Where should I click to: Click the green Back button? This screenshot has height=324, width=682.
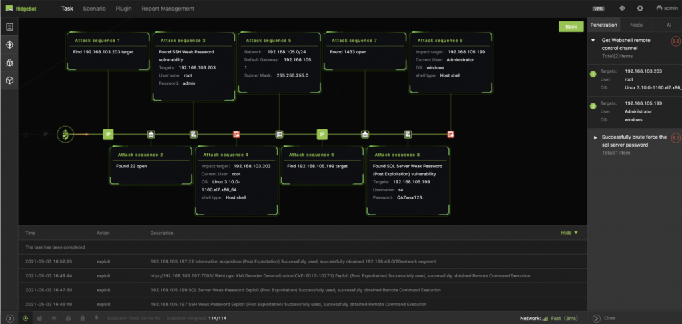tap(571, 27)
